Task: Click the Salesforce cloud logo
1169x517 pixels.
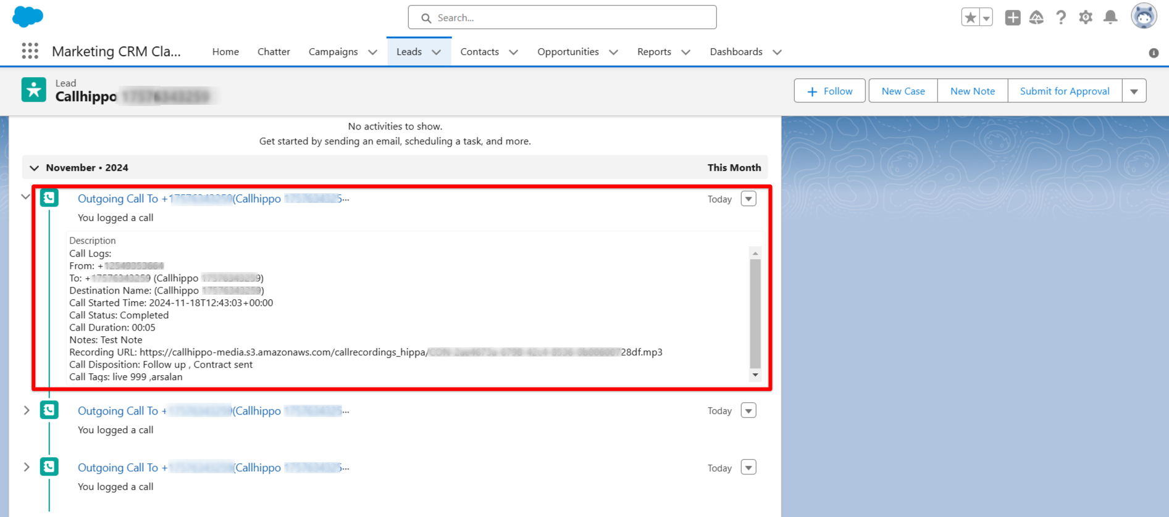Action: coord(28,17)
